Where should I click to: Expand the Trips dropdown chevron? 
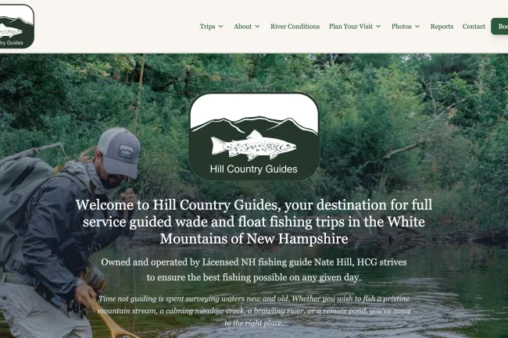click(221, 27)
